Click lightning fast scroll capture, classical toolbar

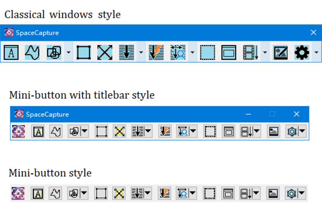click(x=156, y=52)
